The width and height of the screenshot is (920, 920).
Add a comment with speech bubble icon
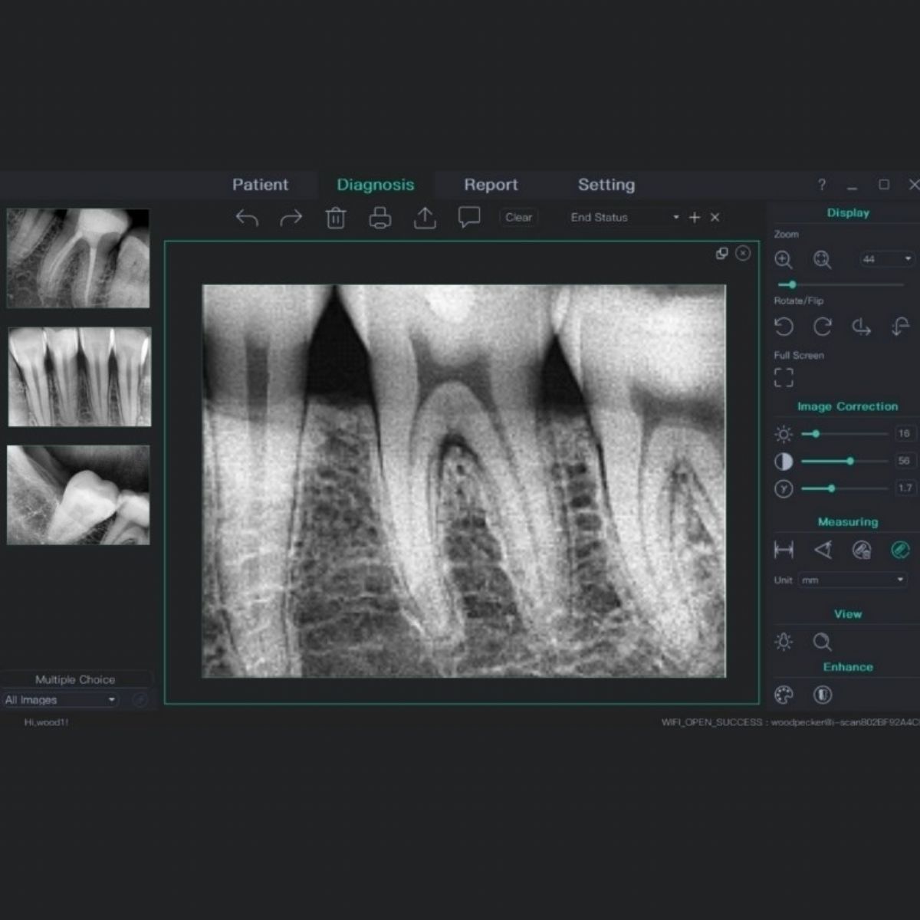pyautogui.click(x=469, y=218)
